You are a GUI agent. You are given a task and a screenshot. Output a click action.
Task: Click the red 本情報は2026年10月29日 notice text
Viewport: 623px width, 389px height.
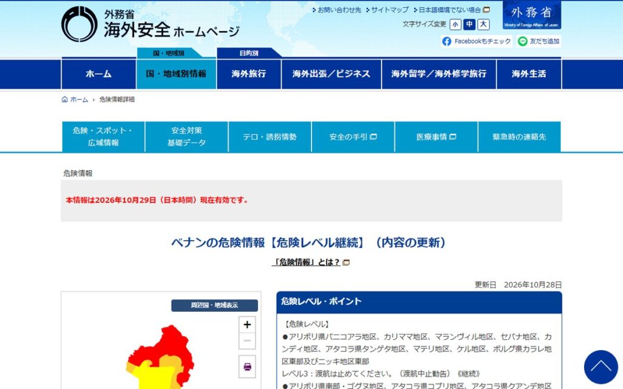(158, 201)
